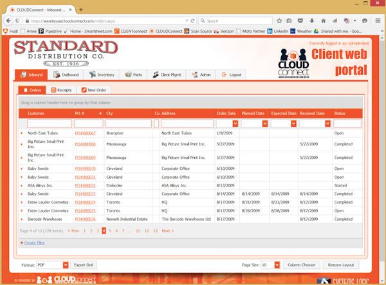
Task: Reload the page with the refresh icon
Action: tap(192, 21)
